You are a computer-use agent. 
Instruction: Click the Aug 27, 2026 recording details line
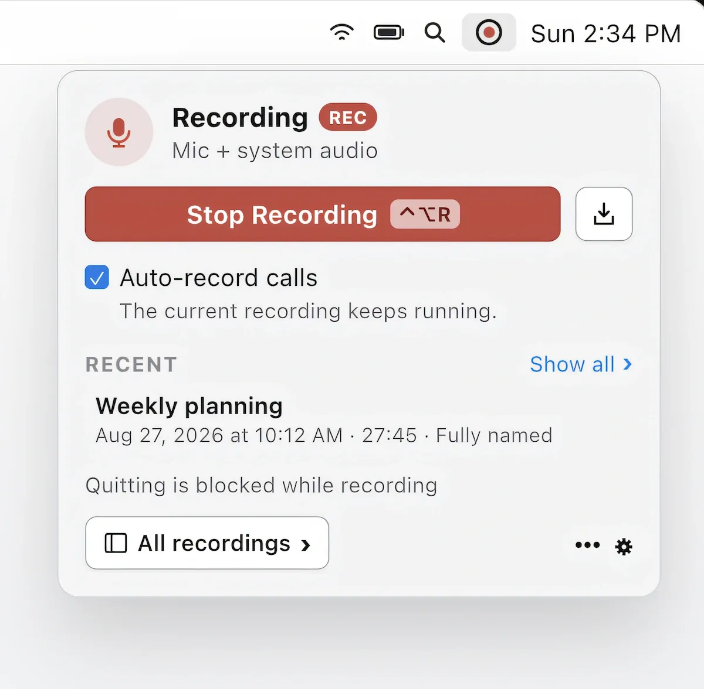[324, 435]
